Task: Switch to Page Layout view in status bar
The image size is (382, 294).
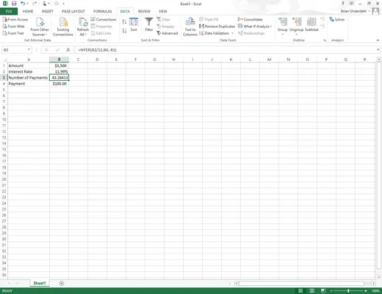Action: [312, 290]
